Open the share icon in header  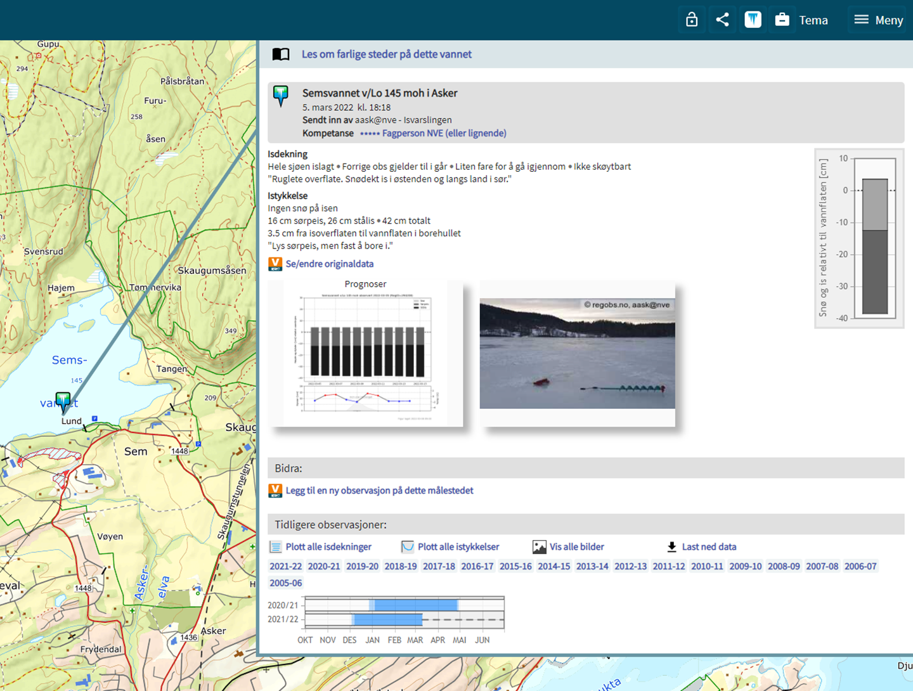[722, 20]
